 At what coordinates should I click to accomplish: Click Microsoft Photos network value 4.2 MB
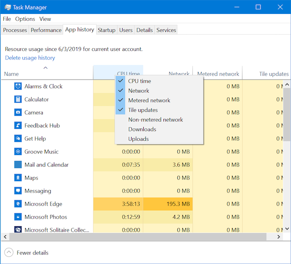pos(181,217)
